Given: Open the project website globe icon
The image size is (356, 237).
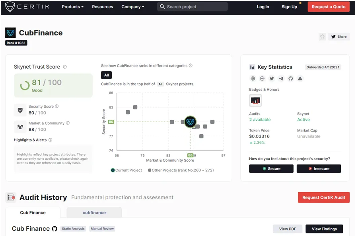Looking at the screenshot, I should [253, 78].
